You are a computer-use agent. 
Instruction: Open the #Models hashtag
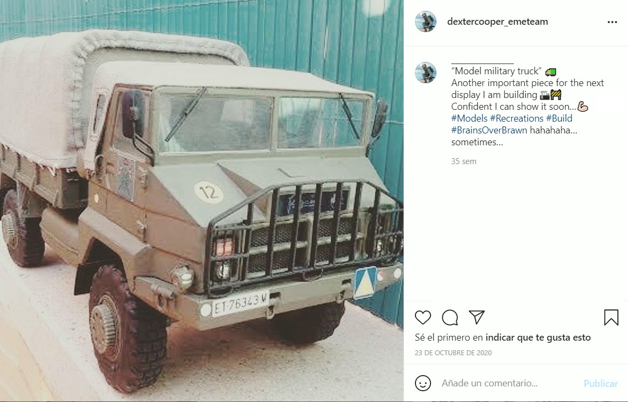(x=469, y=118)
